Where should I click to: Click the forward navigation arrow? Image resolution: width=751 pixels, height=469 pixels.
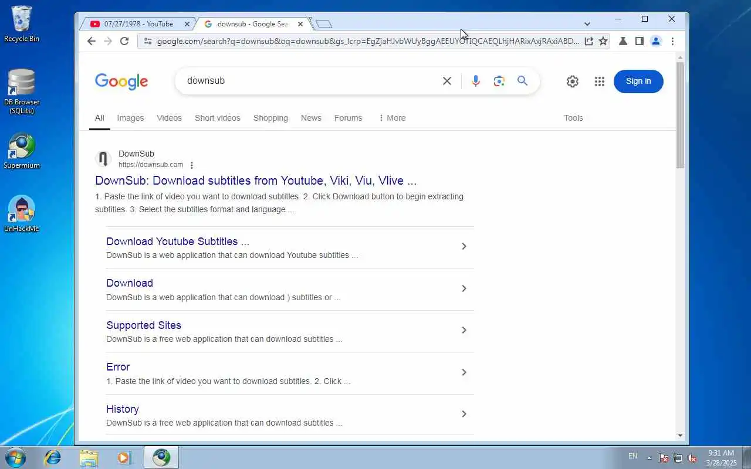(x=107, y=41)
